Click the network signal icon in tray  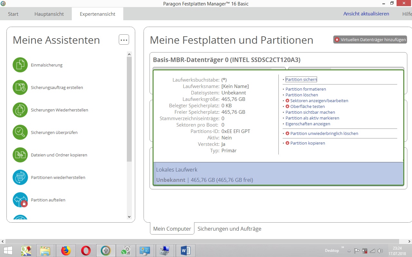pyautogui.click(x=372, y=251)
